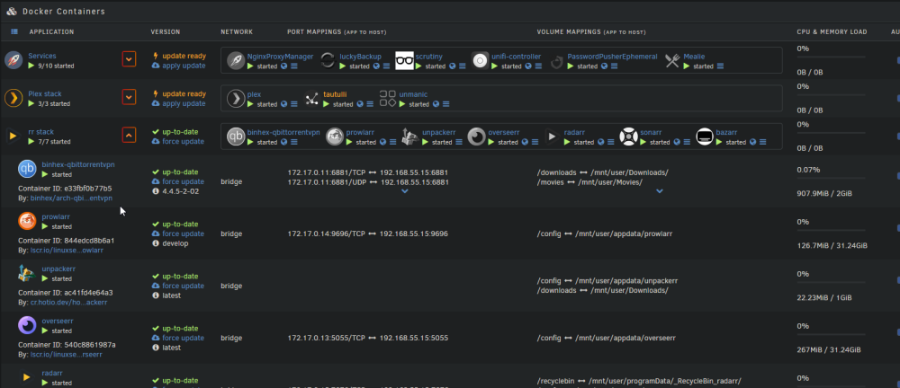Apply update for the Services folder
The height and width of the screenshot is (388, 900).
coord(178,66)
